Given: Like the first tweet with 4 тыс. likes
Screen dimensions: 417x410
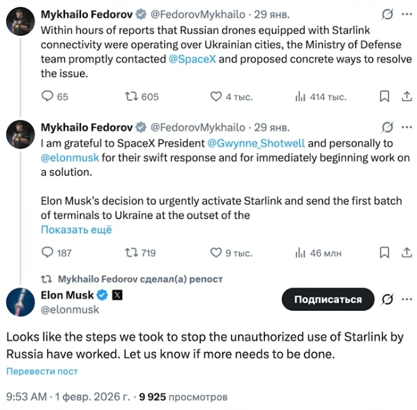Looking at the screenshot, I should pyautogui.click(x=216, y=96).
